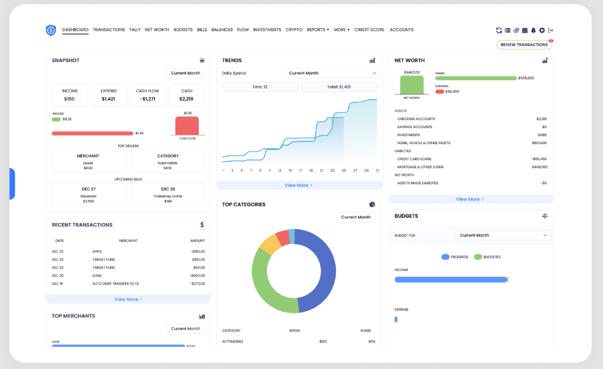Click the Top Merchants Current Month selector
603x369 pixels.
tap(186, 329)
